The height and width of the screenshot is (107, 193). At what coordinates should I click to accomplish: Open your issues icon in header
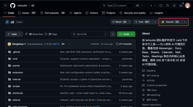(x=161, y=6)
